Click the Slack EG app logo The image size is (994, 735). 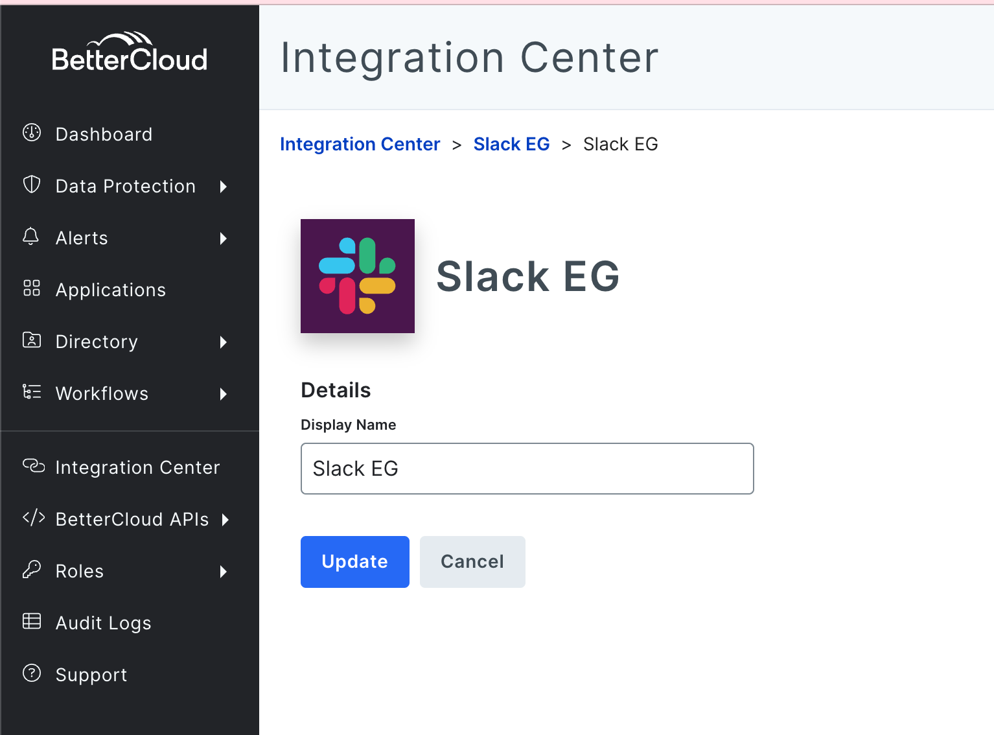[x=357, y=275]
